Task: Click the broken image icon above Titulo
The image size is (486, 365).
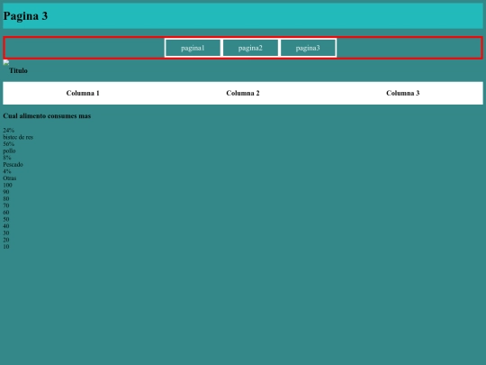Action: (6, 62)
